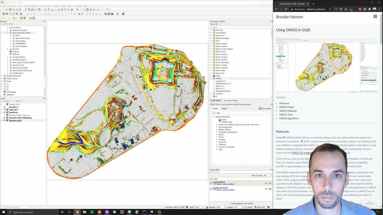383x215 pixels.
Task: Click the Save Project disk icon
Action: (10, 9)
